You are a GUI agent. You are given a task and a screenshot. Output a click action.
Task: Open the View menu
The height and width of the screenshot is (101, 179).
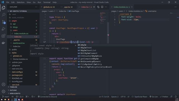[x=29, y=2]
